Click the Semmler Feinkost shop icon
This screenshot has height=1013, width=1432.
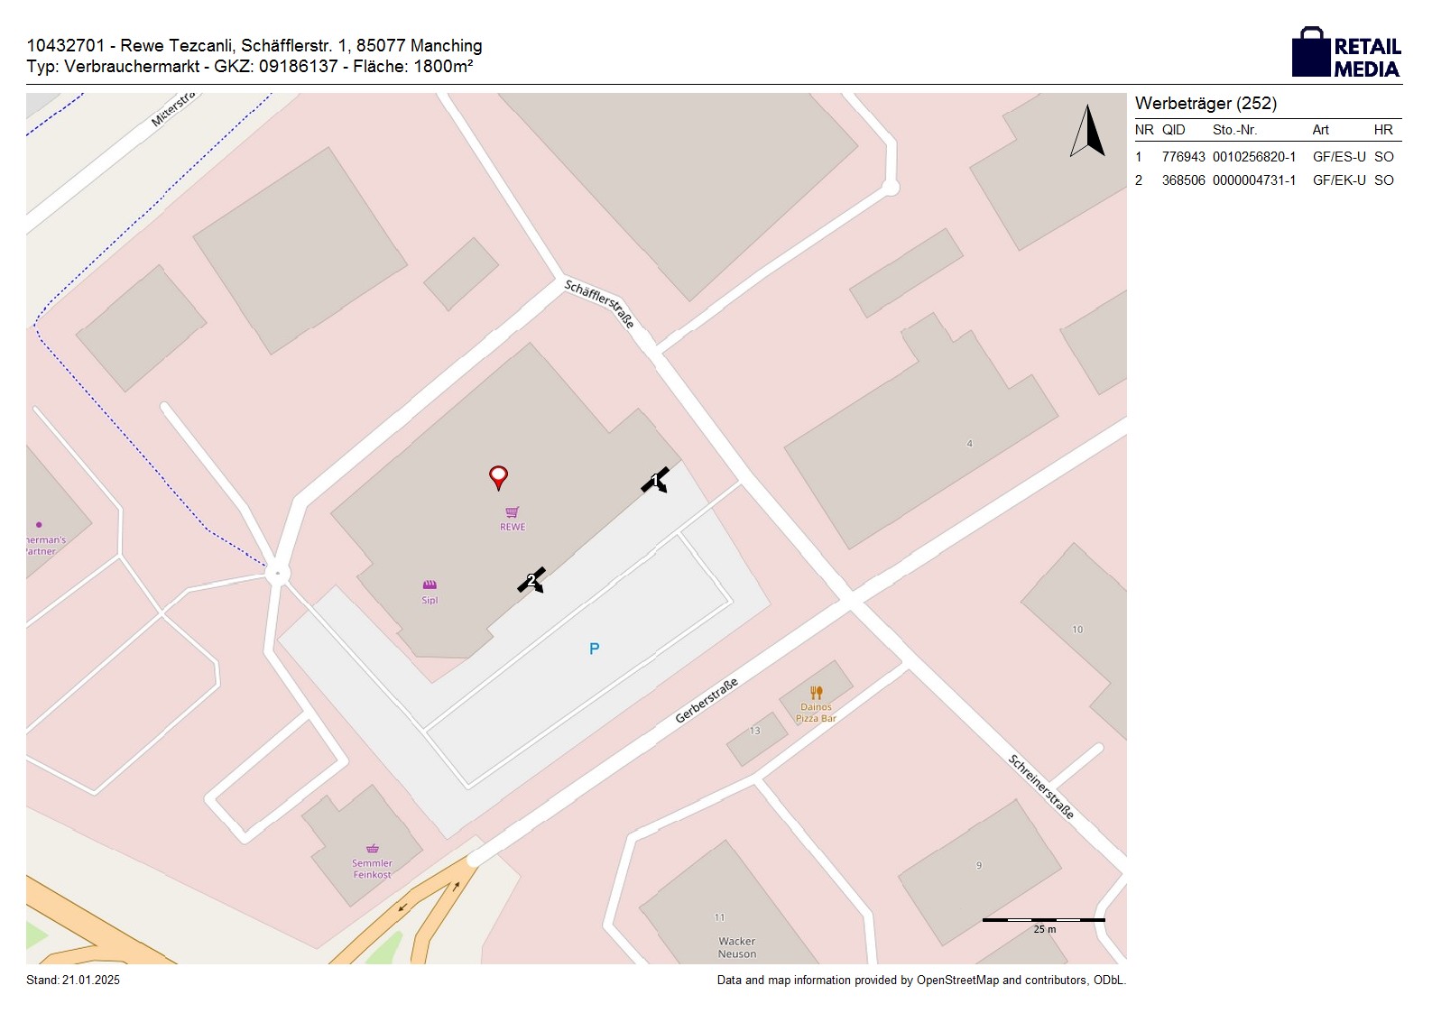pyautogui.click(x=372, y=849)
